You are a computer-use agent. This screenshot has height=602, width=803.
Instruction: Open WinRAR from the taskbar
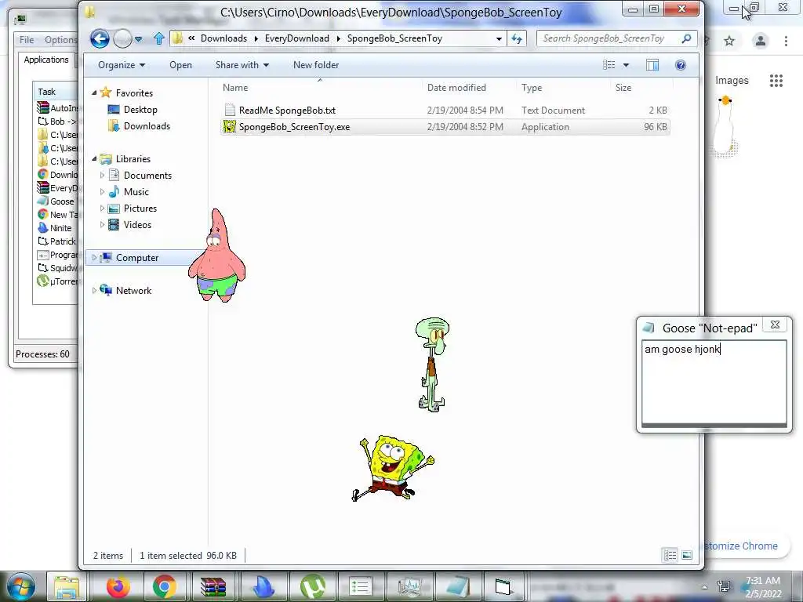point(213,586)
